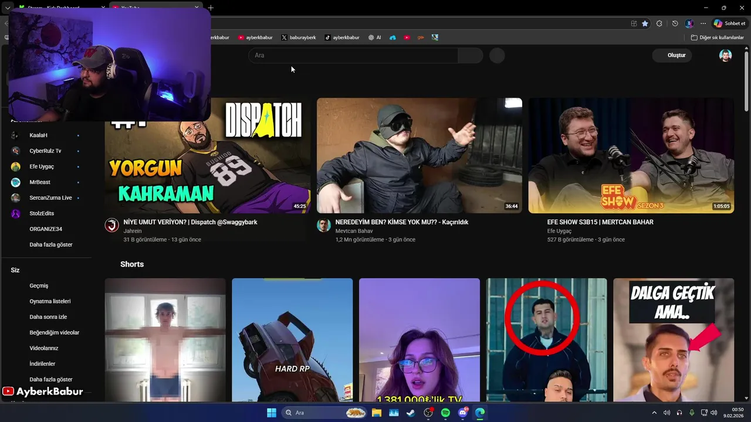
Task: Click the Efe Uygaç channel name under video
Action: tap(560, 231)
